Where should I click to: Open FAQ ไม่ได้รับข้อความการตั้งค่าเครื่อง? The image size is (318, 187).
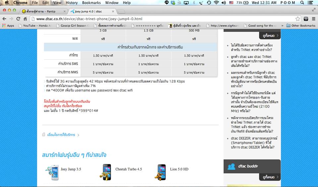tap(251, 47)
